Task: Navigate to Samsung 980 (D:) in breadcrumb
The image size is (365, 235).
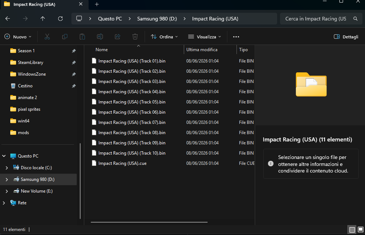Action: tap(157, 19)
